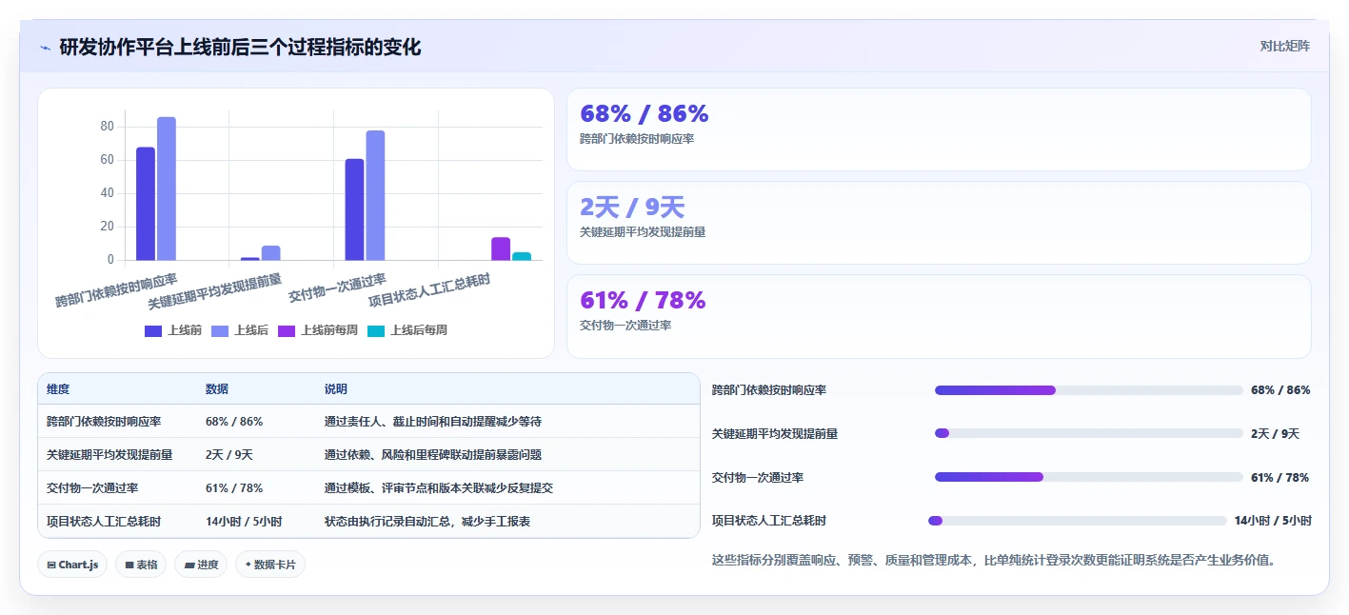Click the 项目状态人工汇总耗时 label in the progress list
This screenshot has width=1349, height=615.
pyautogui.click(x=769, y=521)
